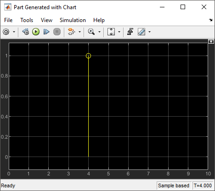This screenshot has height=191, width=215.
Task: Open Configuration Properties gear icon
Action: coord(6,32)
